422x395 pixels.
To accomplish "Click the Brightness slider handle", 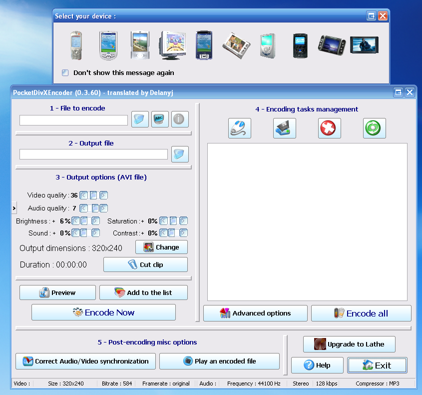I will (x=84, y=221).
